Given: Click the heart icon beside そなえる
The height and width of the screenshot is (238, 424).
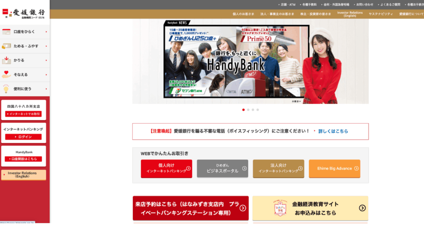Looking at the screenshot, I should tap(6, 74).
